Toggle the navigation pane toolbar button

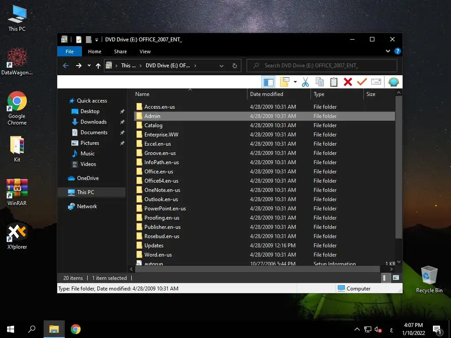pyautogui.click(x=268, y=82)
